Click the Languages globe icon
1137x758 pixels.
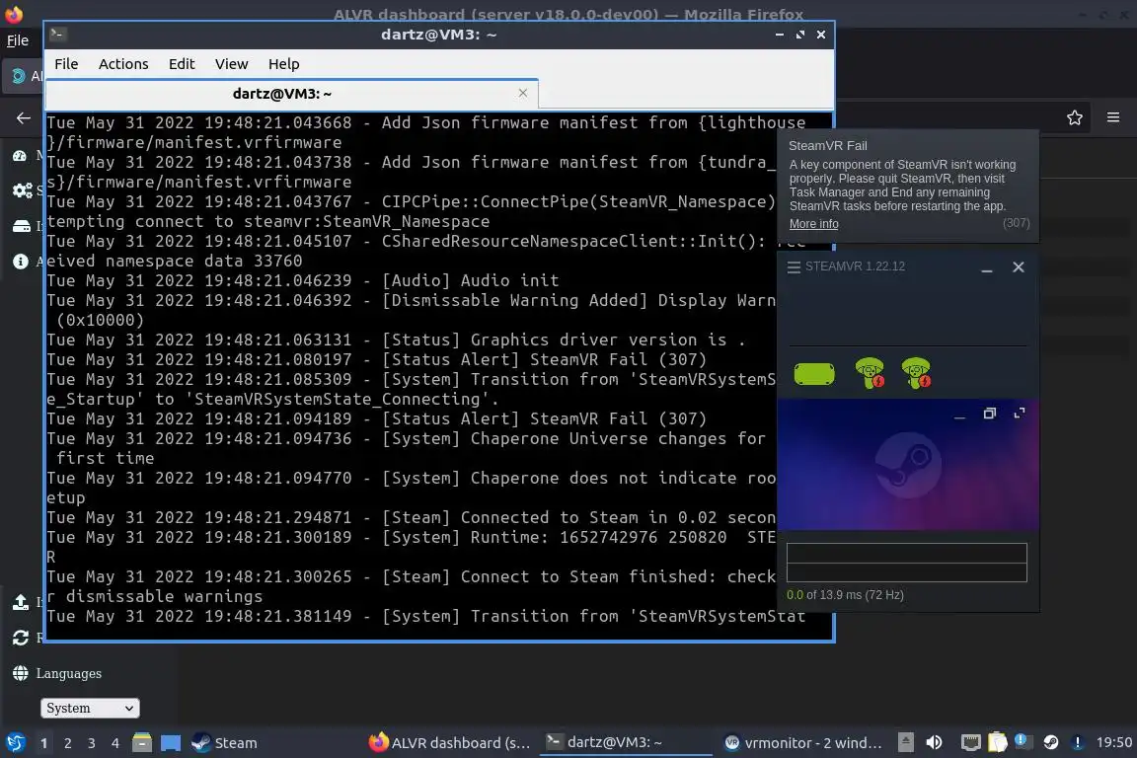(21, 673)
